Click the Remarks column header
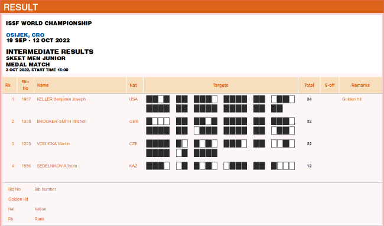This screenshot has width=384, height=226. [360, 85]
